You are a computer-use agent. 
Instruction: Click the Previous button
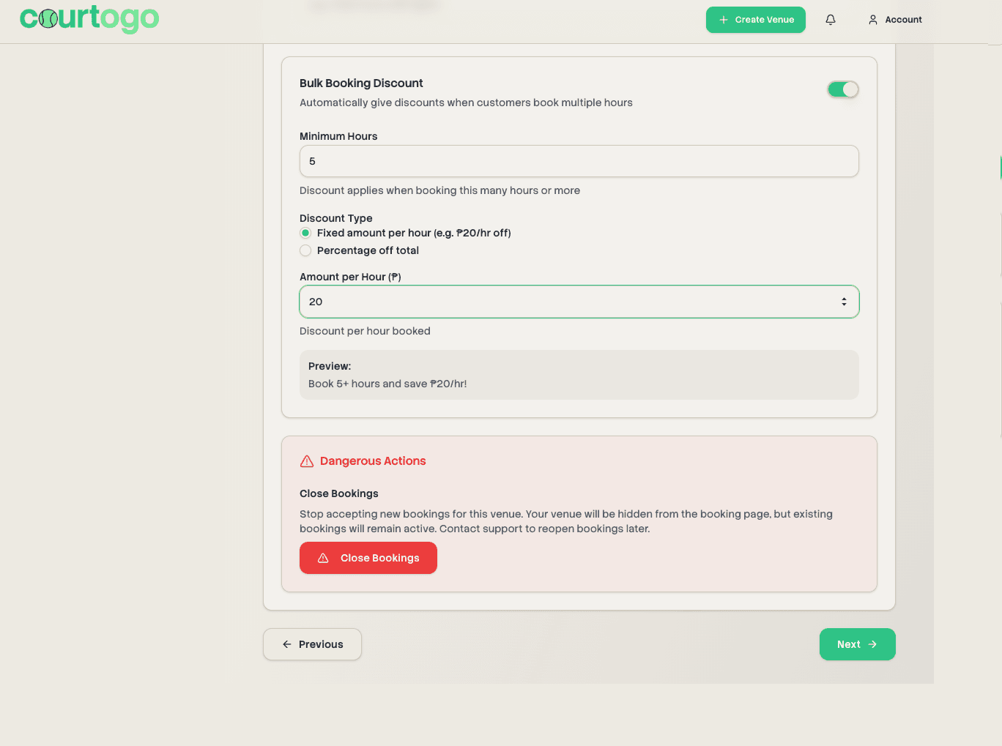click(x=312, y=644)
